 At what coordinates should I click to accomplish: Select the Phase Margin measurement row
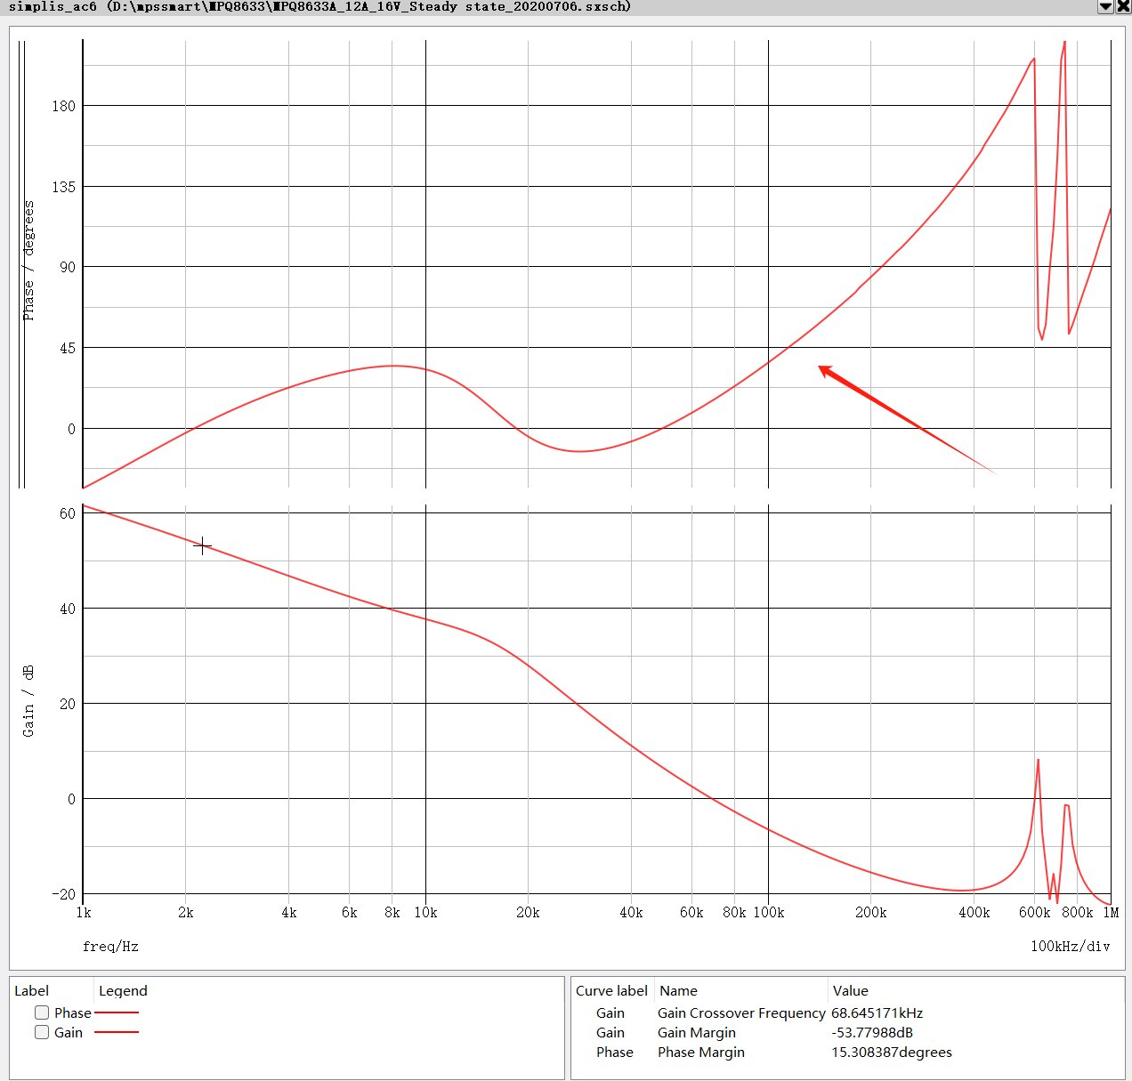tap(759, 1052)
